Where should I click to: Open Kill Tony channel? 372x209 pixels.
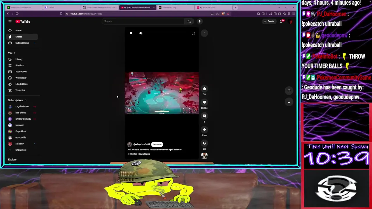[22, 144]
